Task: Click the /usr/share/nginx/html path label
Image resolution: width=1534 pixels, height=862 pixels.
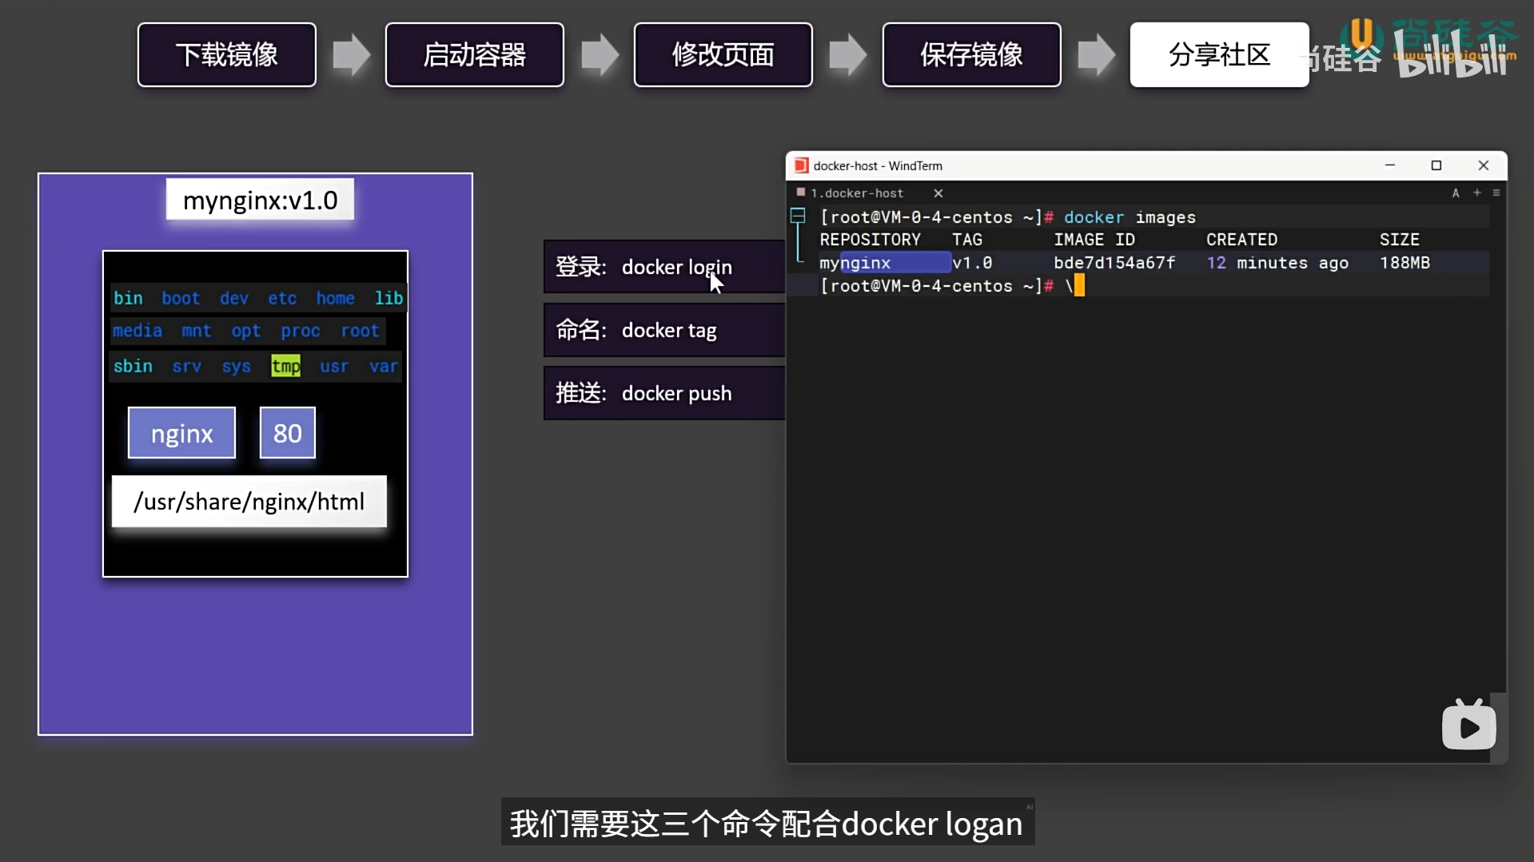Action: 249,502
